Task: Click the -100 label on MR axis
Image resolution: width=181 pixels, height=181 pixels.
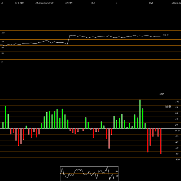Action: tap(177, 160)
